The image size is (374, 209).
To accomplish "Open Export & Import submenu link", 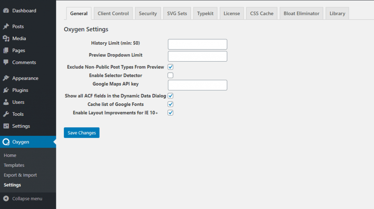I will (x=20, y=175).
